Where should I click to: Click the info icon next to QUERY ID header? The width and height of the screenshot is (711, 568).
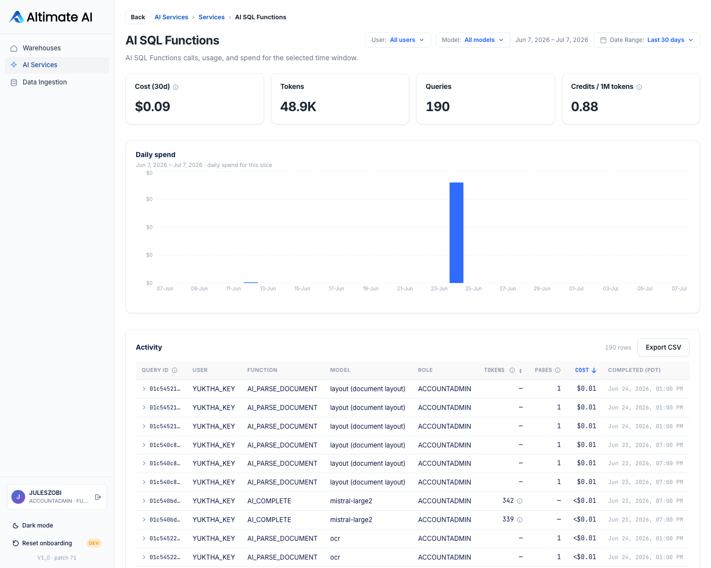click(x=175, y=370)
